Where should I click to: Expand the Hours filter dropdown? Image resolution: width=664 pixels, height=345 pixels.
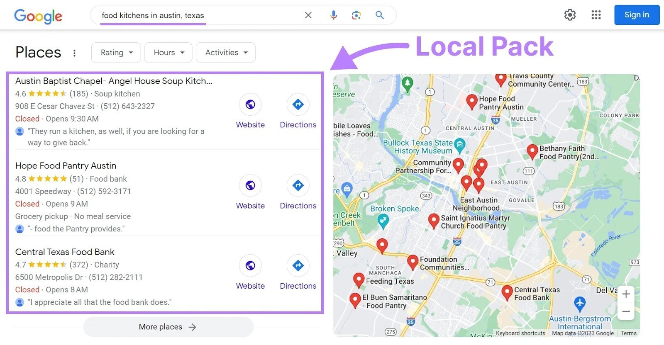(x=168, y=53)
